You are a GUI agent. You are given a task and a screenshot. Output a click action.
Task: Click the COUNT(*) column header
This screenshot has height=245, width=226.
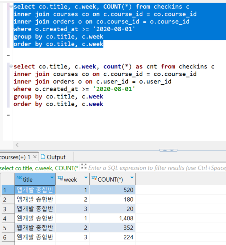(112, 179)
